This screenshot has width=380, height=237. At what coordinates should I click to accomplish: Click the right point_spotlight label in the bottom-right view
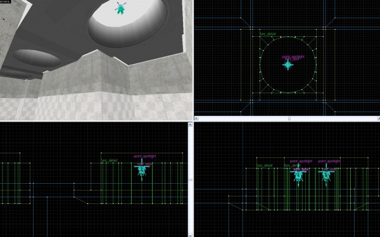click(329, 161)
